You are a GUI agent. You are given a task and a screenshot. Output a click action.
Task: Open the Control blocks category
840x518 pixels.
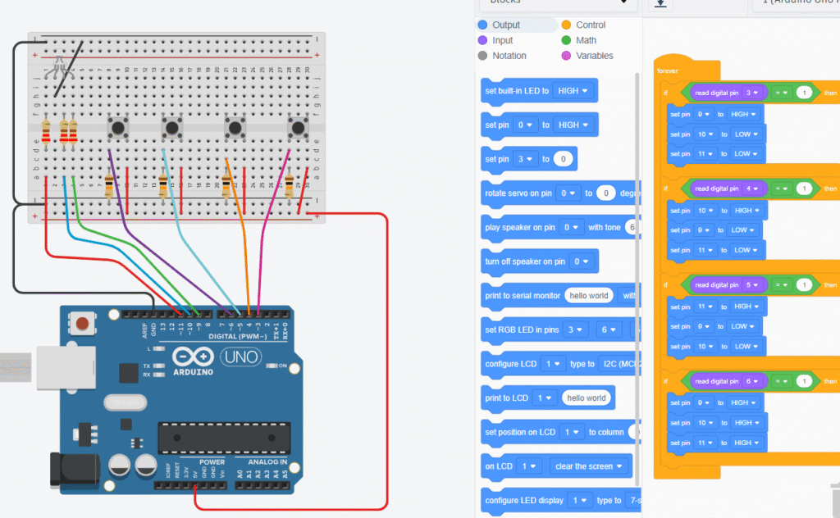pyautogui.click(x=591, y=25)
